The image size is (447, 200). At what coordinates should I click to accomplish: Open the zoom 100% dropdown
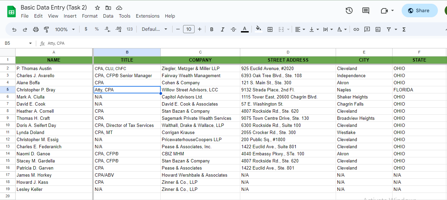coord(65,29)
